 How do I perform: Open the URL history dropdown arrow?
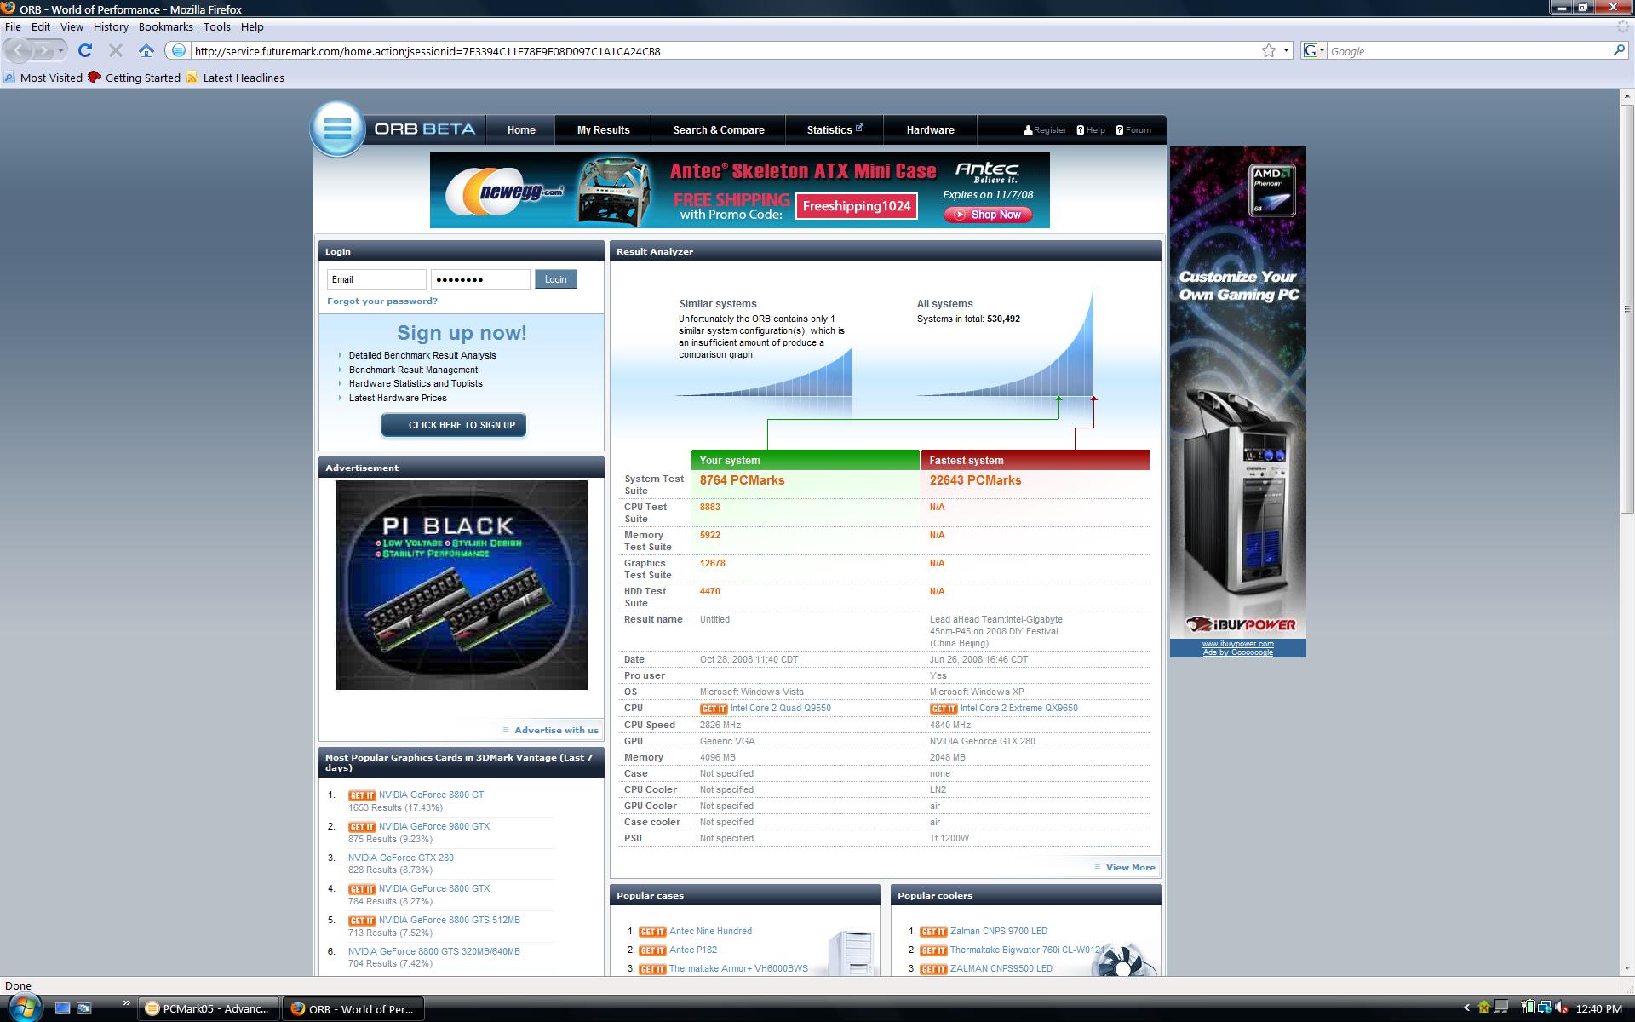click(x=1286, y=51)
